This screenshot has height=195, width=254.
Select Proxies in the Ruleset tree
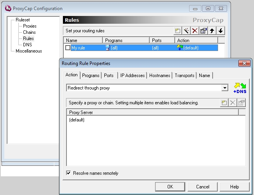coord(30,26)
